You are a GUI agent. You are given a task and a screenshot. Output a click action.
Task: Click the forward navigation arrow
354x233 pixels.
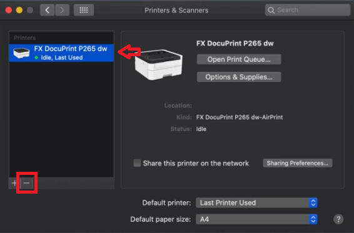pyautogui.click(x=62, y=10)
